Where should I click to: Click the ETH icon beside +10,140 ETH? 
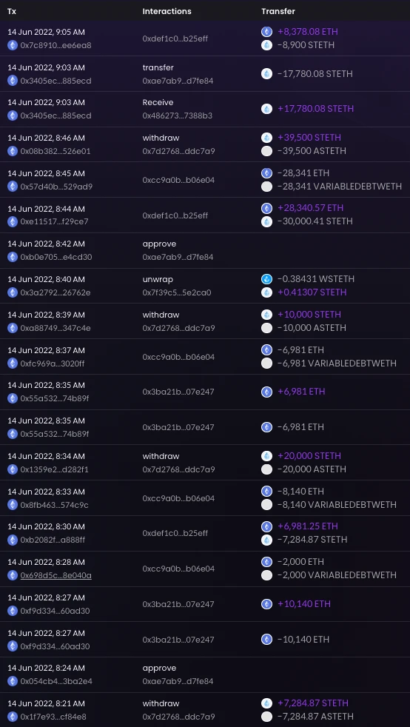coord(266,604)
